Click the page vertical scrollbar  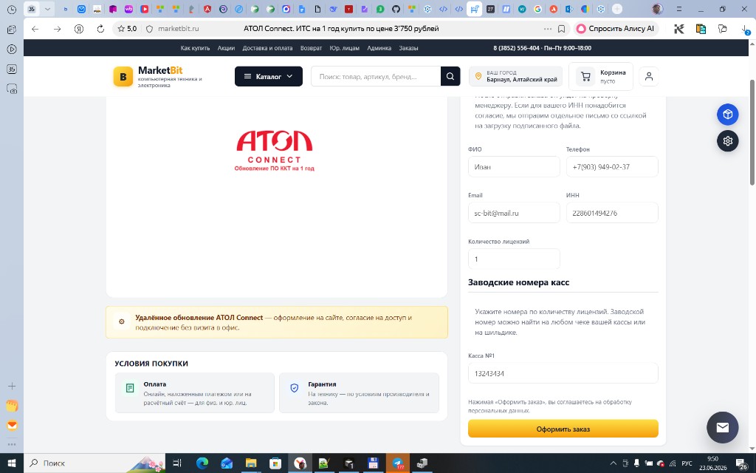[752, 132]
